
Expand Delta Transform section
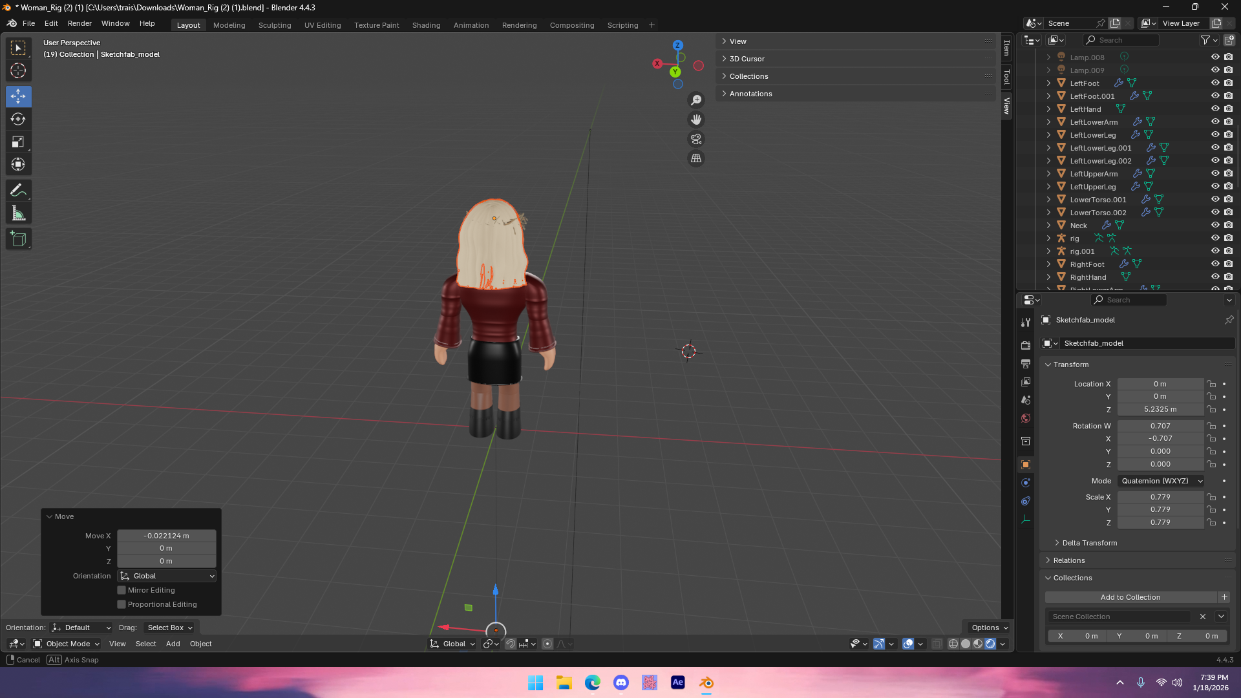(1089, 543)
